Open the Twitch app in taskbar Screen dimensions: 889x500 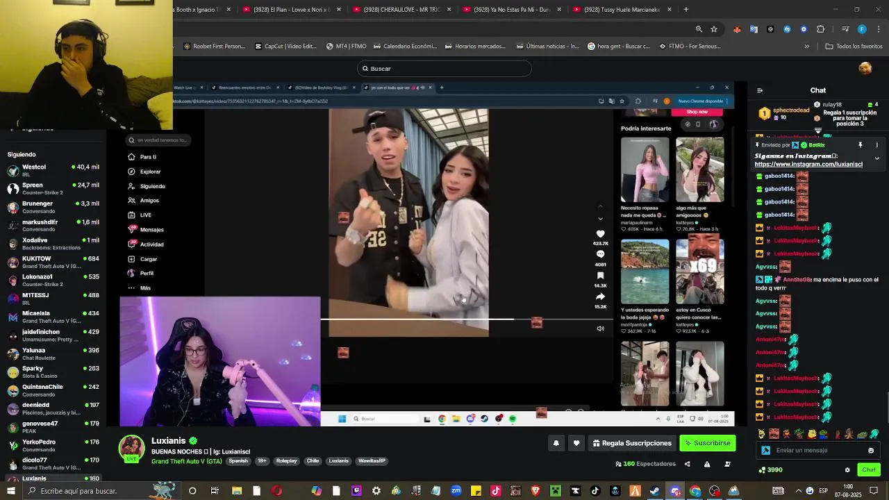pyautogui.click(x=356, y=491)
